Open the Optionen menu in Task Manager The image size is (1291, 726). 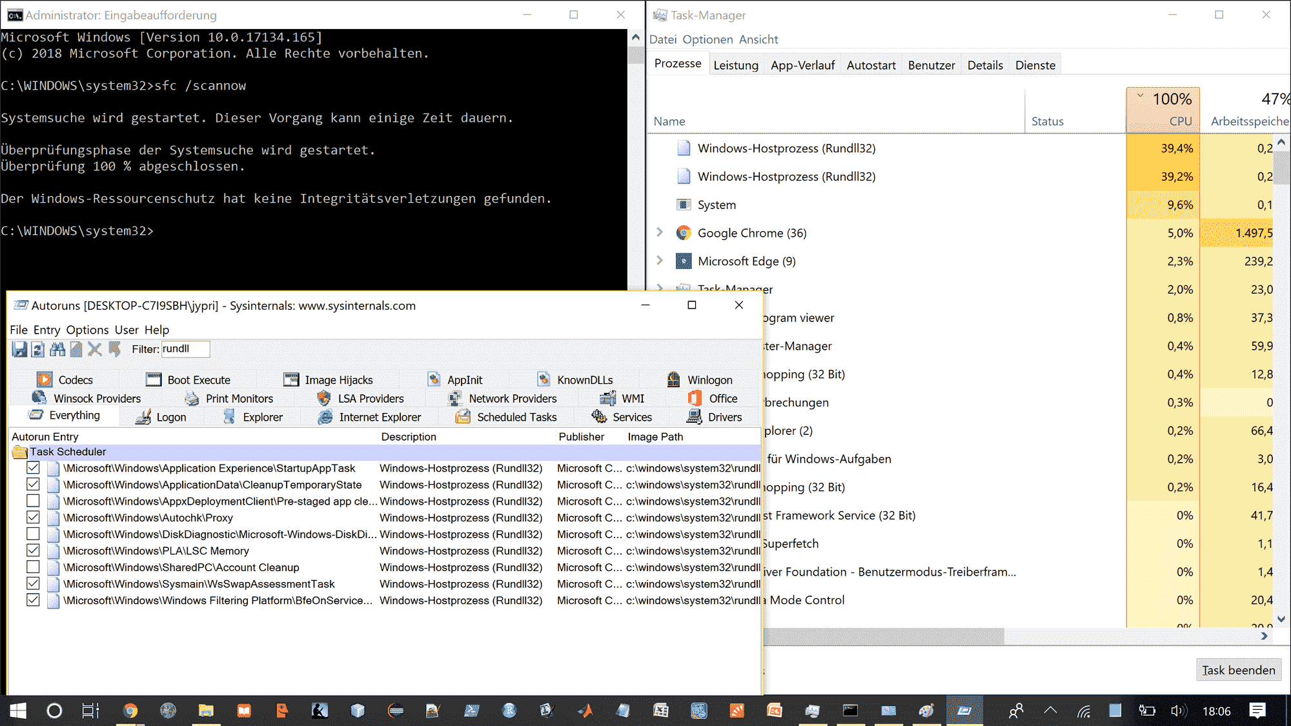(x=708, y=39)
